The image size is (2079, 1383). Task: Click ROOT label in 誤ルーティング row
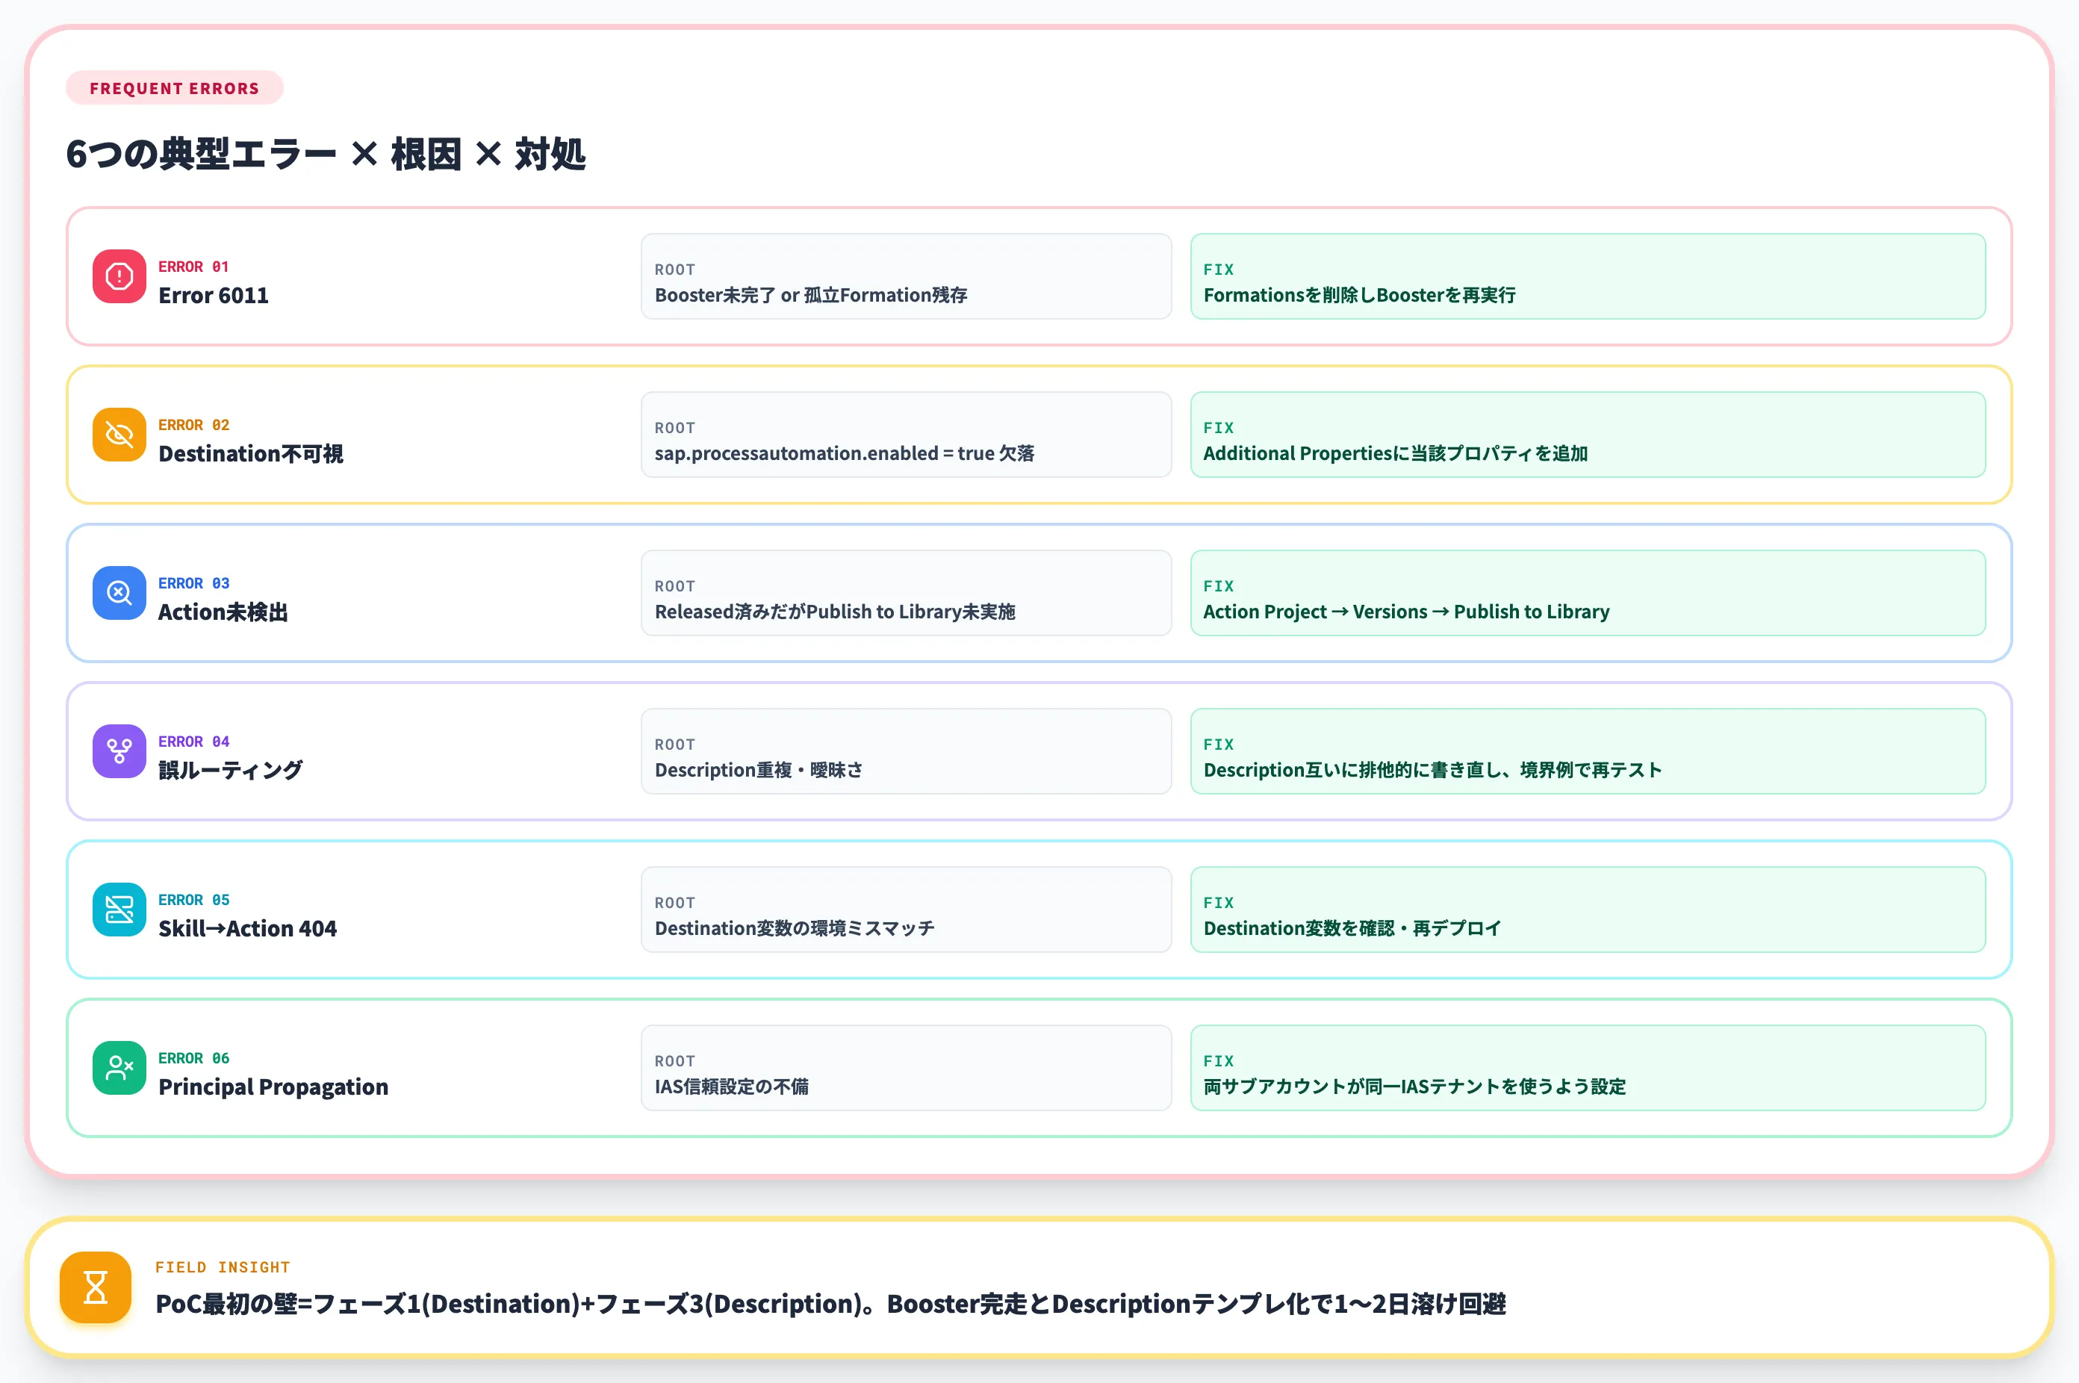coord(675,745)
